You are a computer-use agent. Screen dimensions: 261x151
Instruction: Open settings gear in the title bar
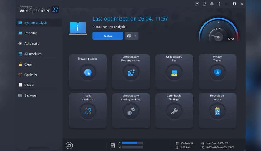pos(212,4)
